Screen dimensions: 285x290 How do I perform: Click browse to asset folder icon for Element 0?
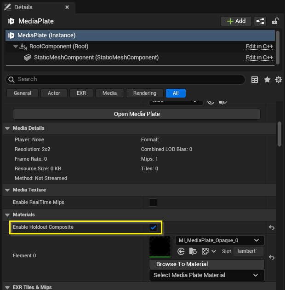coord(193,251)
